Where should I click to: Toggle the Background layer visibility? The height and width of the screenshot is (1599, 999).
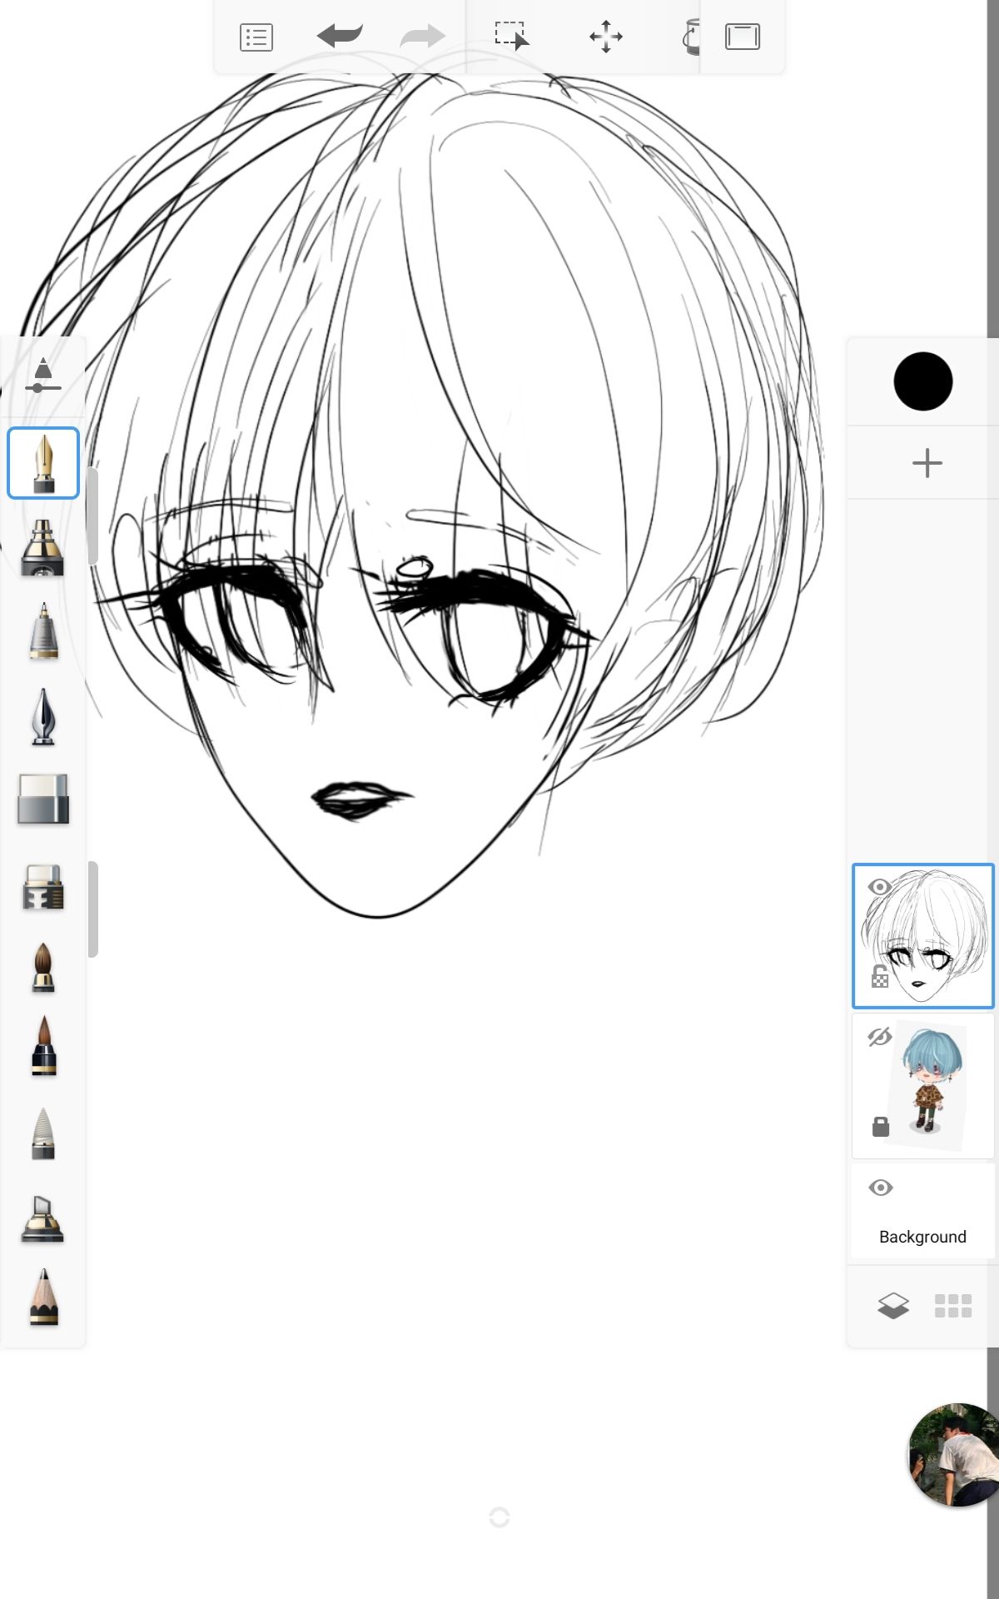(880, 1188)
